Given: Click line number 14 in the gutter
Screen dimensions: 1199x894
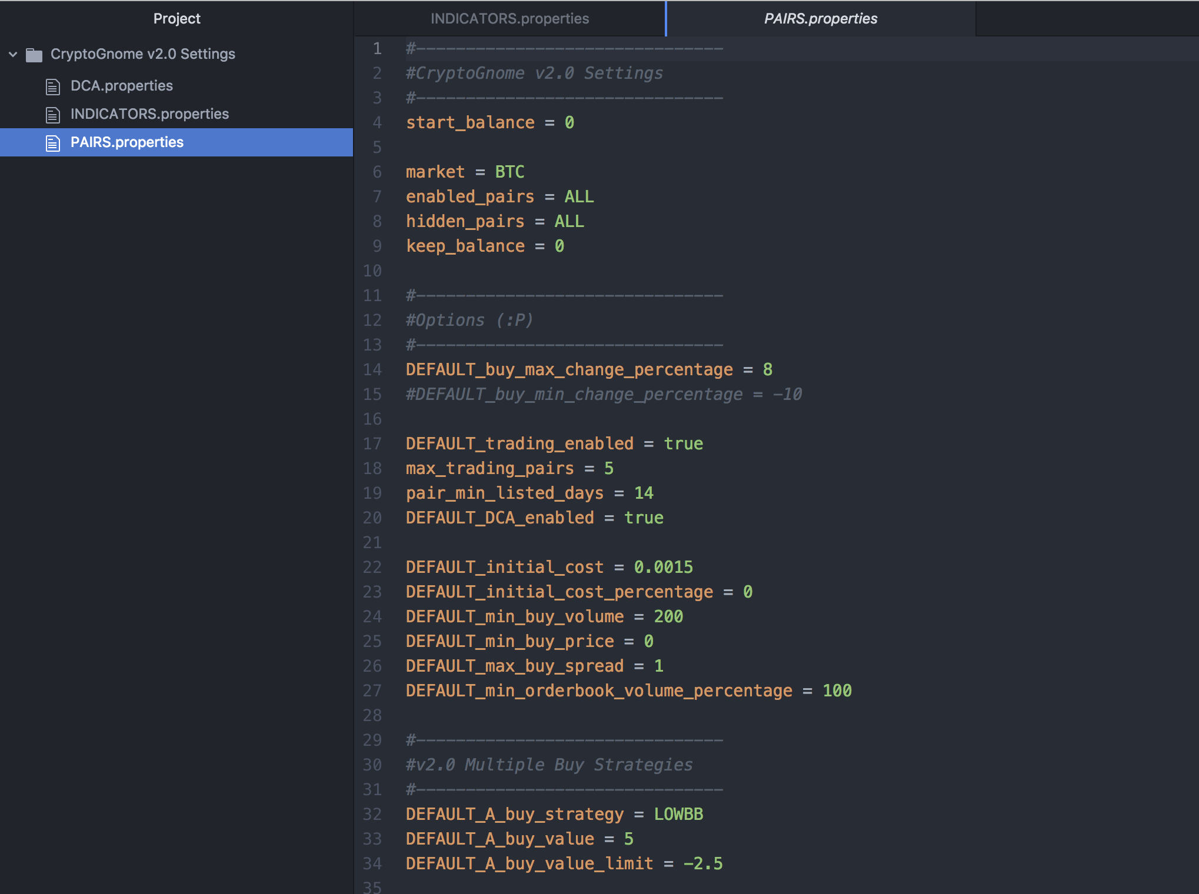Looking at the screenshot, I should pyautogui.click(x=372, y=370).
